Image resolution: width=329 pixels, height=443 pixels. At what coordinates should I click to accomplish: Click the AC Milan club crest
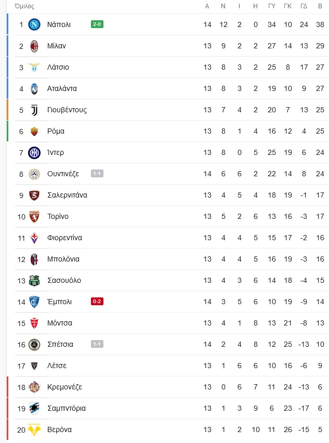click(x=34, y=46)
